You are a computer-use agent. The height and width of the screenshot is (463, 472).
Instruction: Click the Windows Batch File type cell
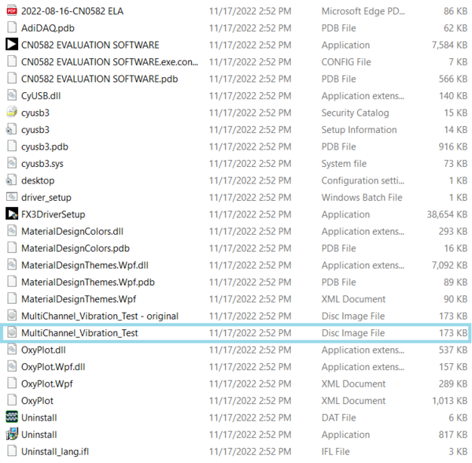[362, 198]
